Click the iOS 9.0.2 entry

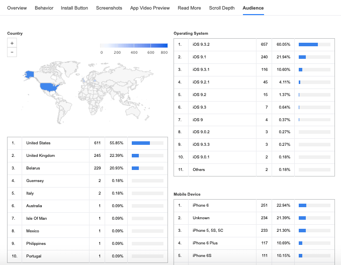(x=201, y=132)
